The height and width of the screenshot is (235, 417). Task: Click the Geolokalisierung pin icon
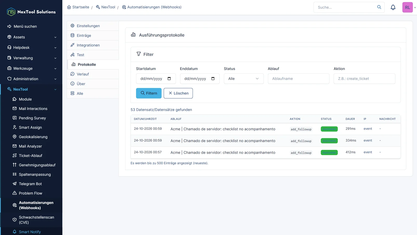click(15, 137)
